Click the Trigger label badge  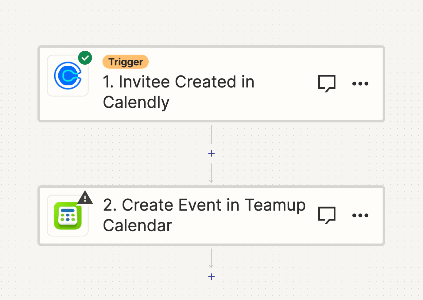126,62
